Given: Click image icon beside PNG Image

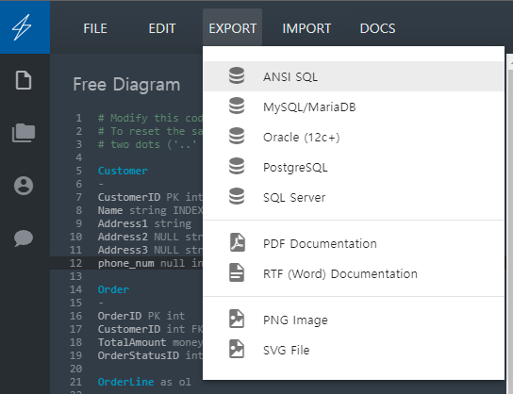Looking at the screenshot, I should (x=237, y=319).
